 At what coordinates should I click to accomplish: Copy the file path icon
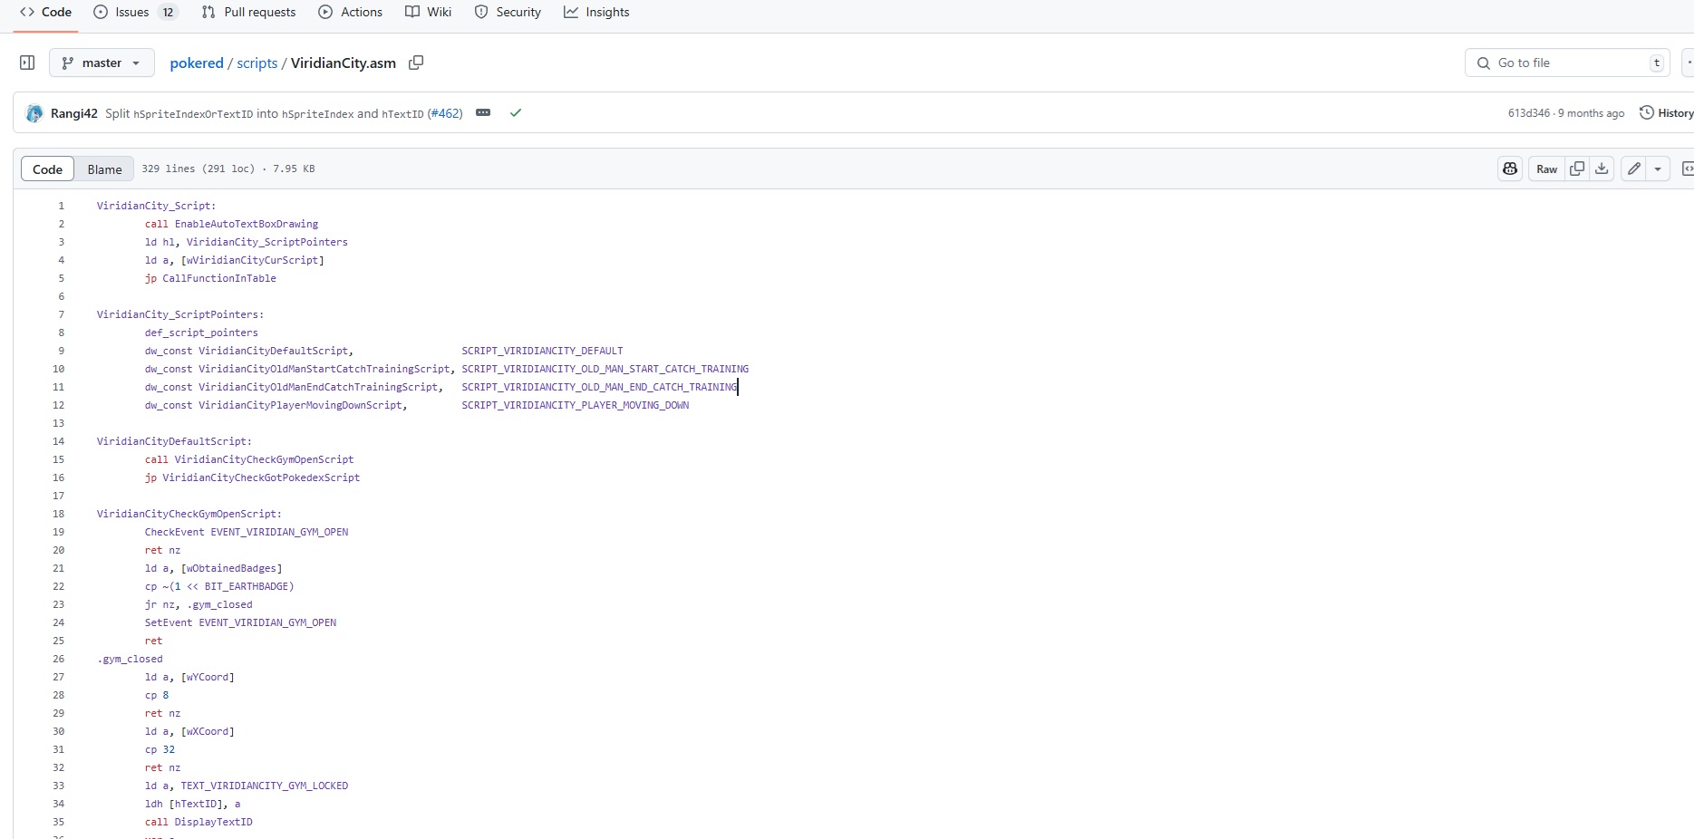(416, 63)
